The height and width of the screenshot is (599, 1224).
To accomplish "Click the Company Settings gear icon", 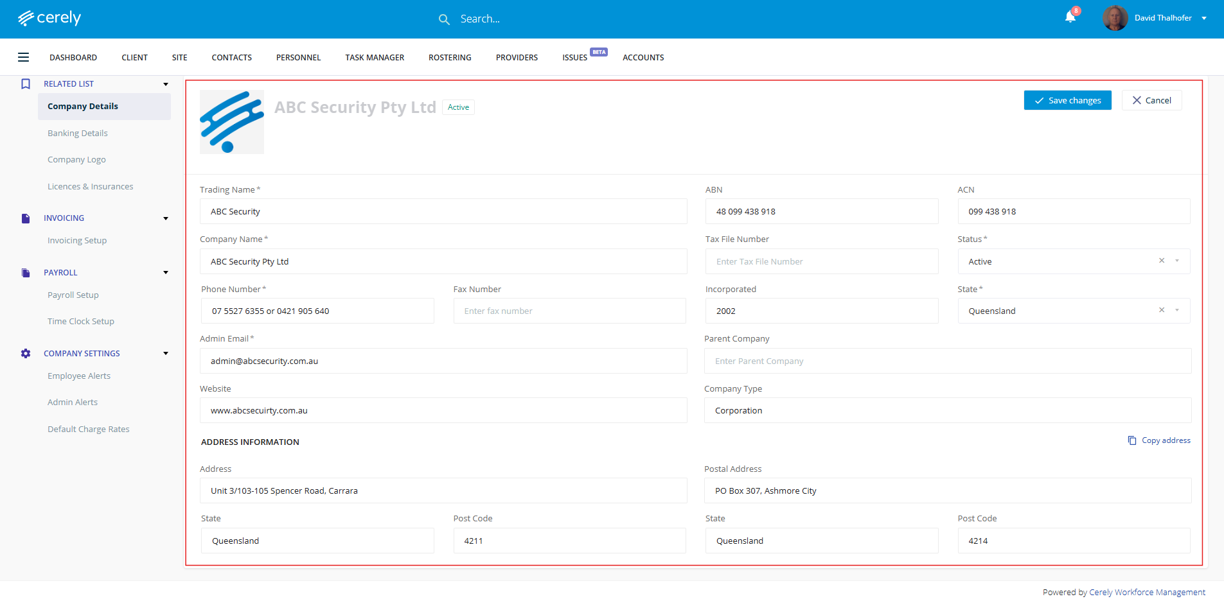I will pyautogui.click(x=26, y=354).
